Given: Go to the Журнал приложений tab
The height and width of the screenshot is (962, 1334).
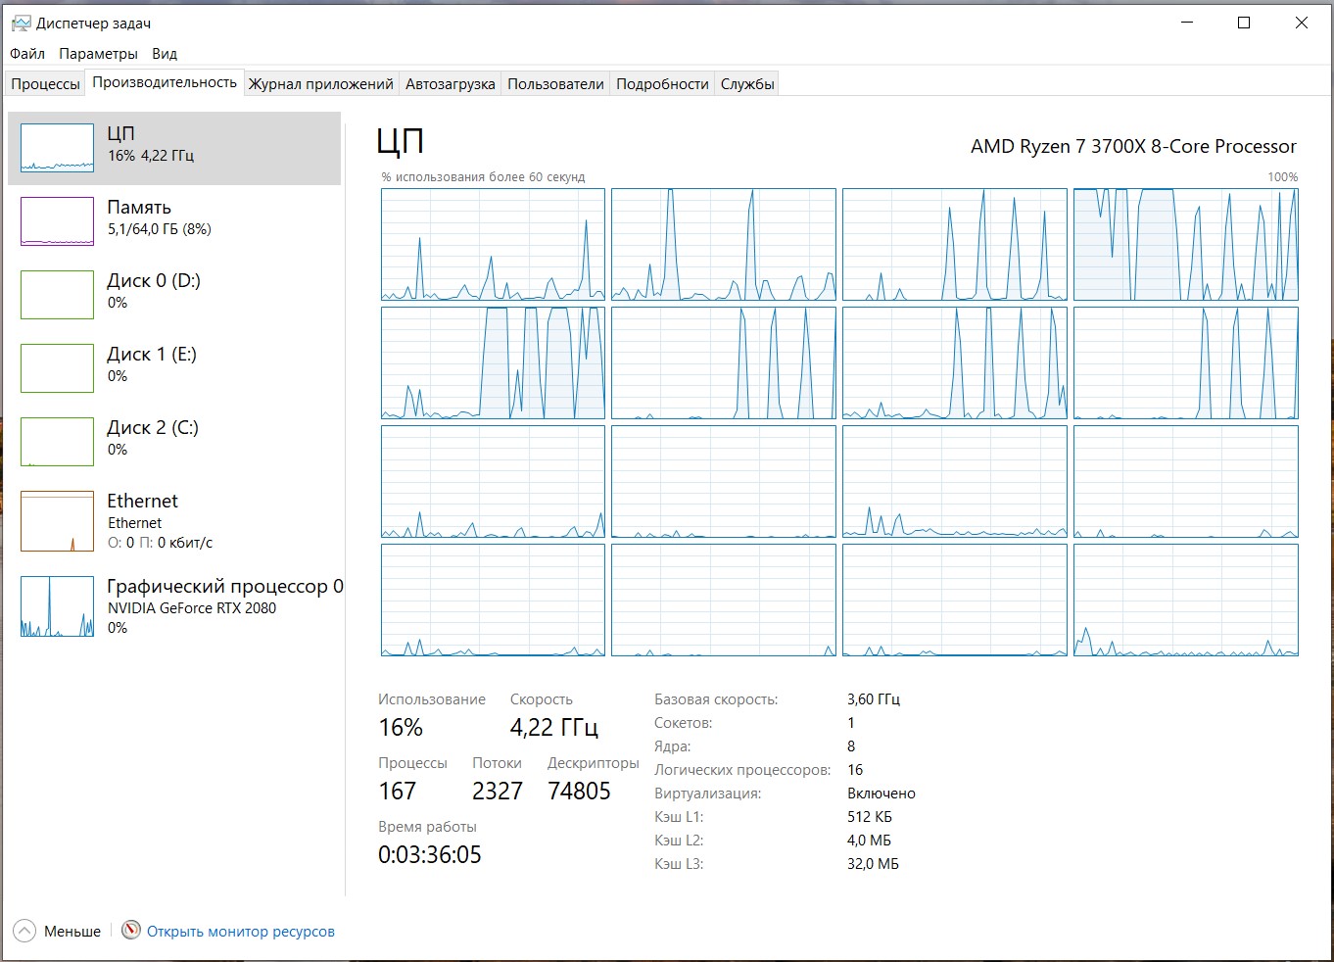Looking at the screenshot, I should click(320, 84).
